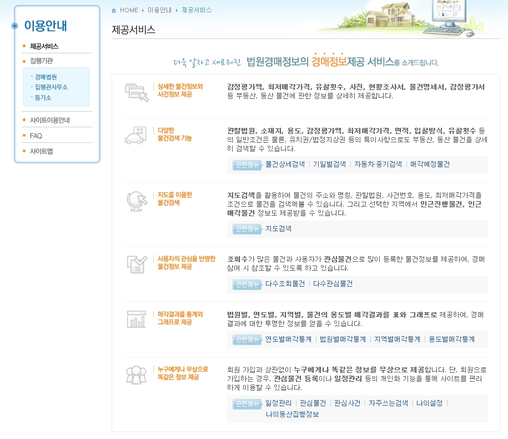This screenshot has height=439, width=508.
Task: Click heading 매각결과를 통계와 그래프로 제공
Action: 180,318
